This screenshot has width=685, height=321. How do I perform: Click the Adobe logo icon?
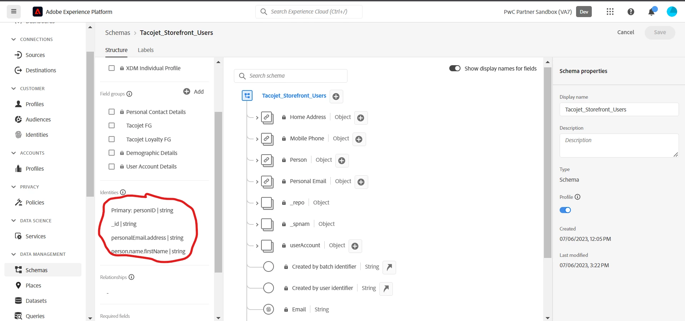click(x=37, y=12)
